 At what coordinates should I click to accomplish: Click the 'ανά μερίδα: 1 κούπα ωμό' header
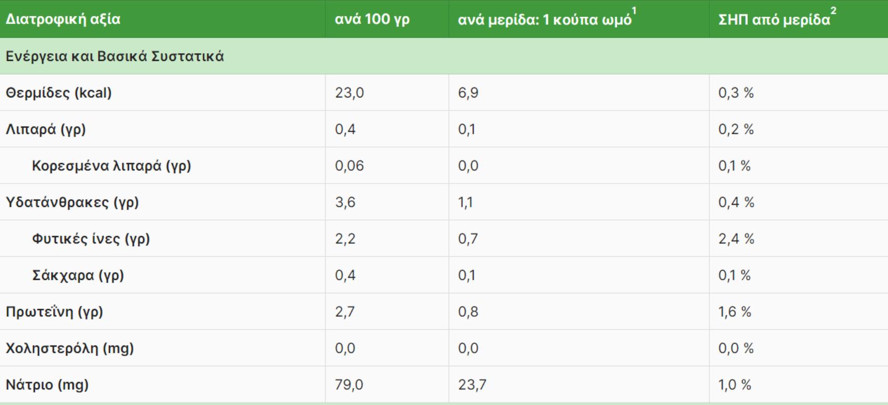[x=544, y=20]
